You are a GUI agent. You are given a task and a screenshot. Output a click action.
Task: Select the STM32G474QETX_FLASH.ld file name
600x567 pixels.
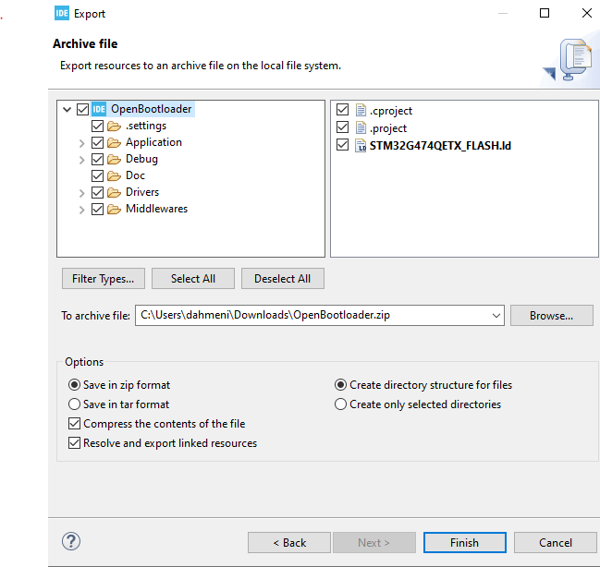440,146
